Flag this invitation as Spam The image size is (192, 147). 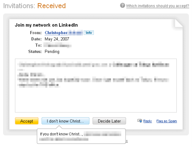click(167, 121)
